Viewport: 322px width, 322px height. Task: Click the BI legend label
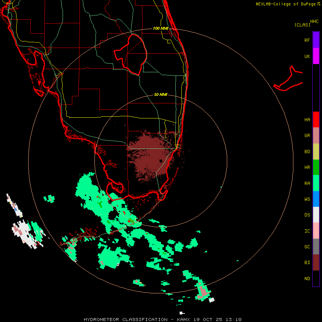[307, 263]
